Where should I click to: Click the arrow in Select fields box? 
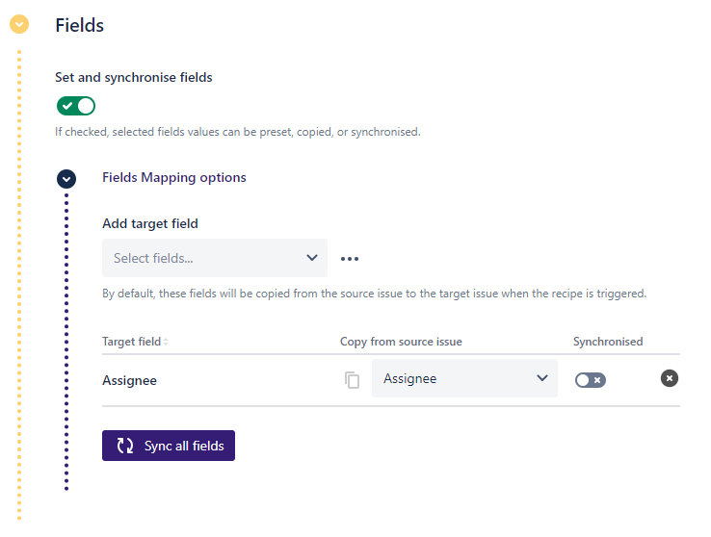[311, 258]
